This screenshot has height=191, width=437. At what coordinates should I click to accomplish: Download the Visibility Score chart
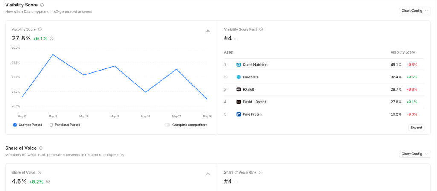[208, 31]
